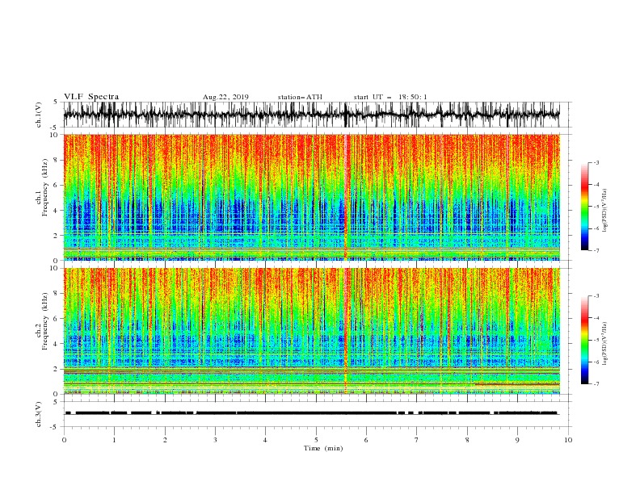Click the time axis tick label '8'
The image size is (640, 494).
click(x=467, y=440)
